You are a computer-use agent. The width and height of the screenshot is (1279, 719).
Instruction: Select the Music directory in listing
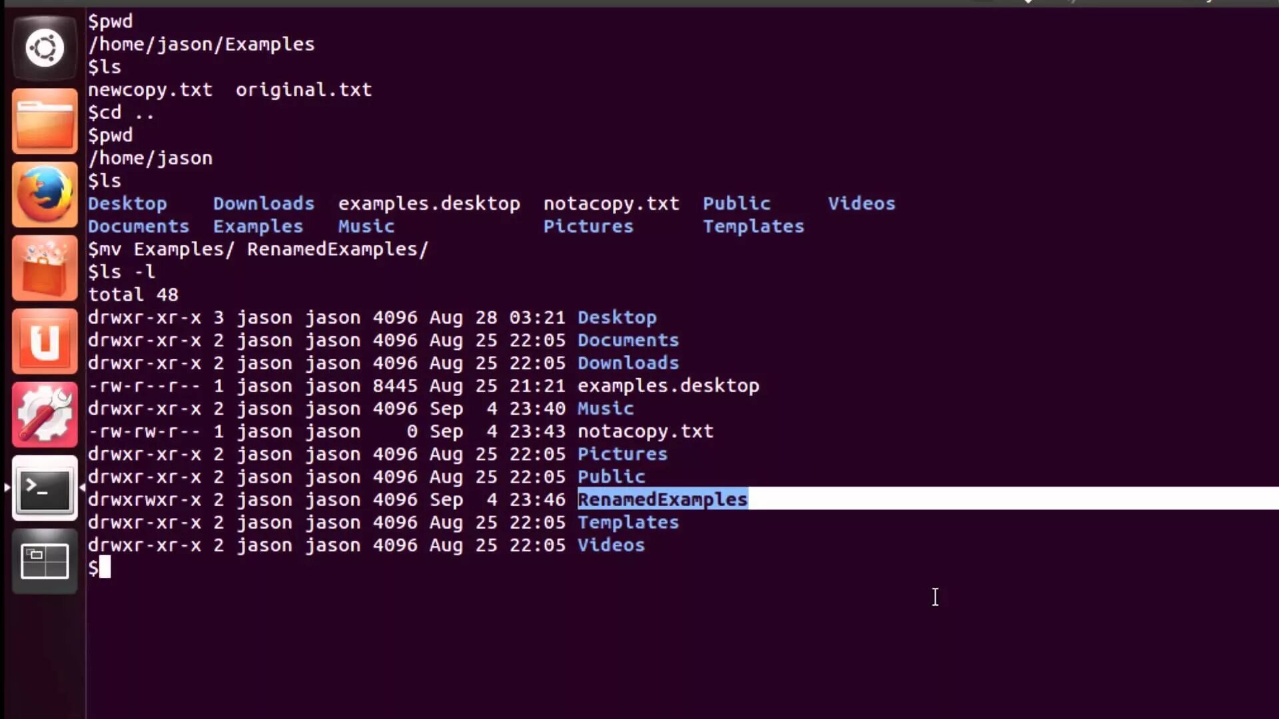(606, 407)
